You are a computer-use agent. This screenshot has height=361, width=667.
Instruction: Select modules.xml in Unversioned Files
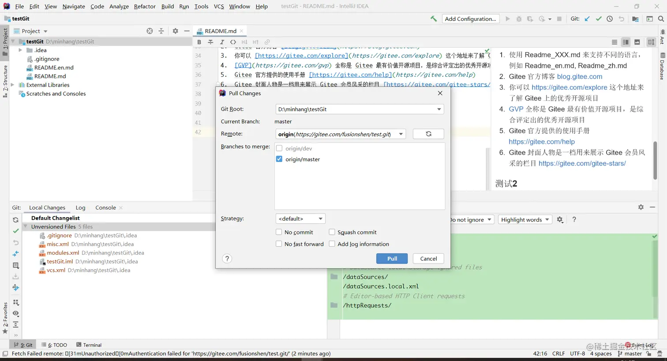pos(63,253)
